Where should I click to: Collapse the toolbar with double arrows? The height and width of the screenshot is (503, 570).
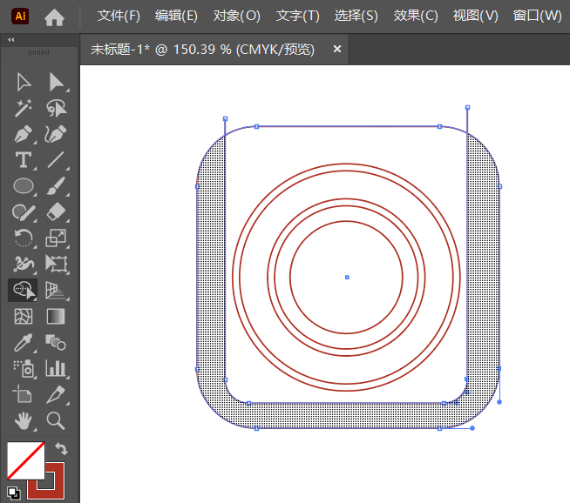pyautogui.click(x=11, y=40)
